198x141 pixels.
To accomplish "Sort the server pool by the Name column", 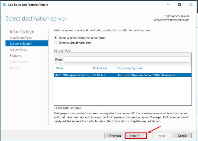I will tap(59, 68).
